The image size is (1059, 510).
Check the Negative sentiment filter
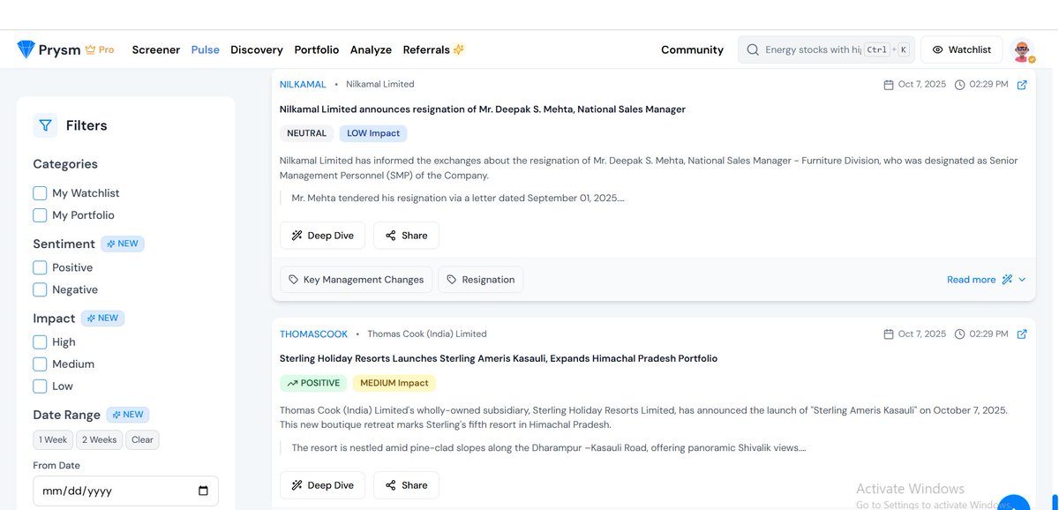40,289
